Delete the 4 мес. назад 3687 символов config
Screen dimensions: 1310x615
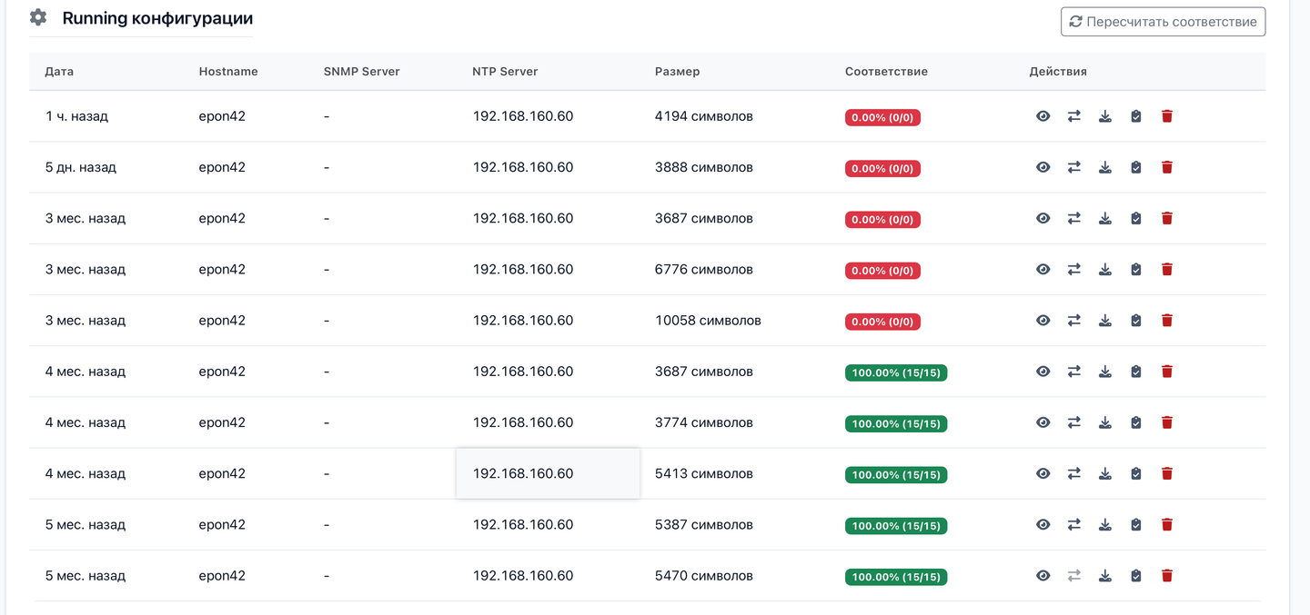point(1167,371)
